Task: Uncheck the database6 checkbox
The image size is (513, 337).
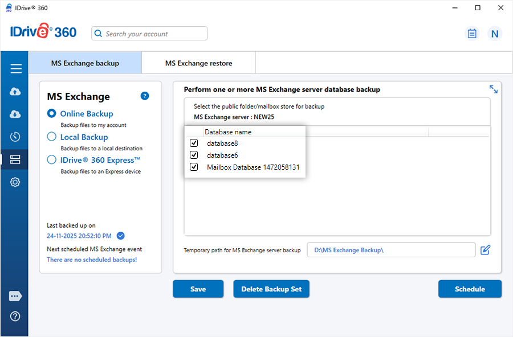Action: click(x=194, y=155)
